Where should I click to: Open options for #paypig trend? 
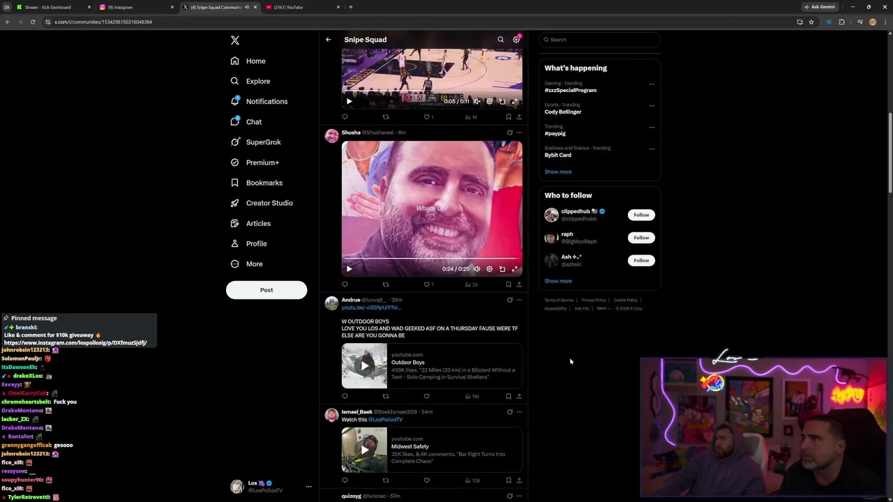(x=651, y=128)
